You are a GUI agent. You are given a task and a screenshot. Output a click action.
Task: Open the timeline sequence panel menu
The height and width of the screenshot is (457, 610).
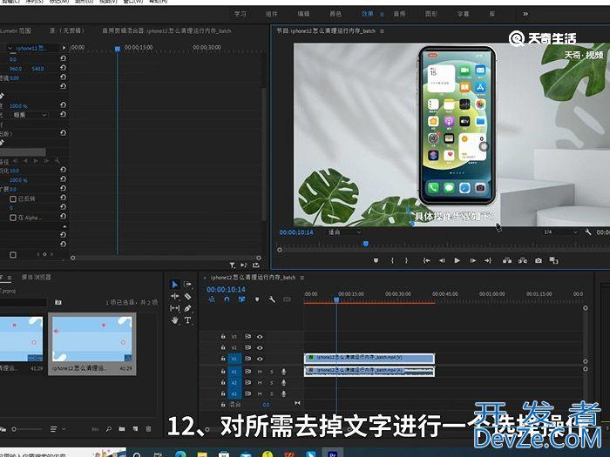[302, 278]
